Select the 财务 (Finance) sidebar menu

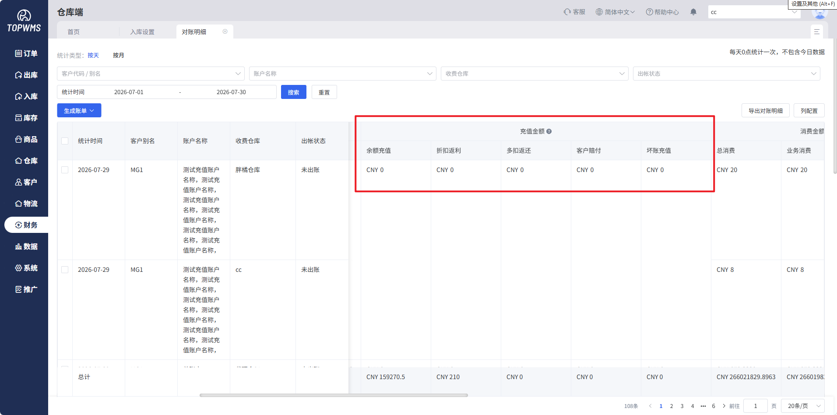26,225
